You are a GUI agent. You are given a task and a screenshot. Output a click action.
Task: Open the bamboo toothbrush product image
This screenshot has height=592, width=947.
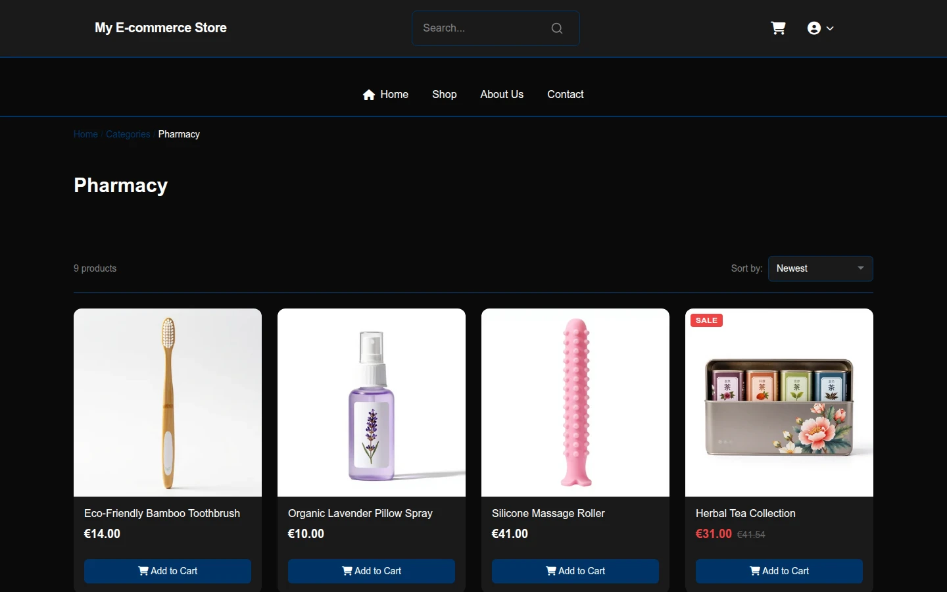(168, 403)
